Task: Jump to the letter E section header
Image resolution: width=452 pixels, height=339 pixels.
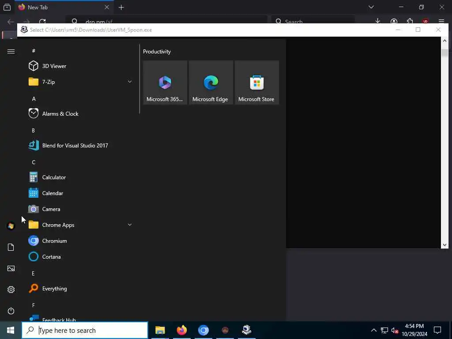Action: click(x=33, y=273)
